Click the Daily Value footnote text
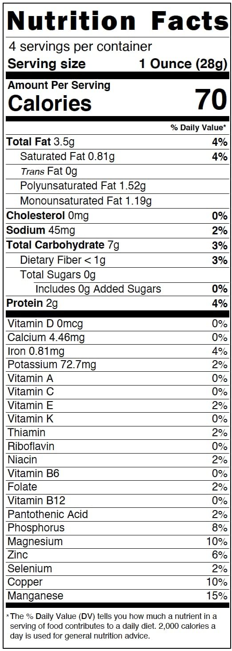The height and width of the screenshot is (651, 232). tap(112, 626)
